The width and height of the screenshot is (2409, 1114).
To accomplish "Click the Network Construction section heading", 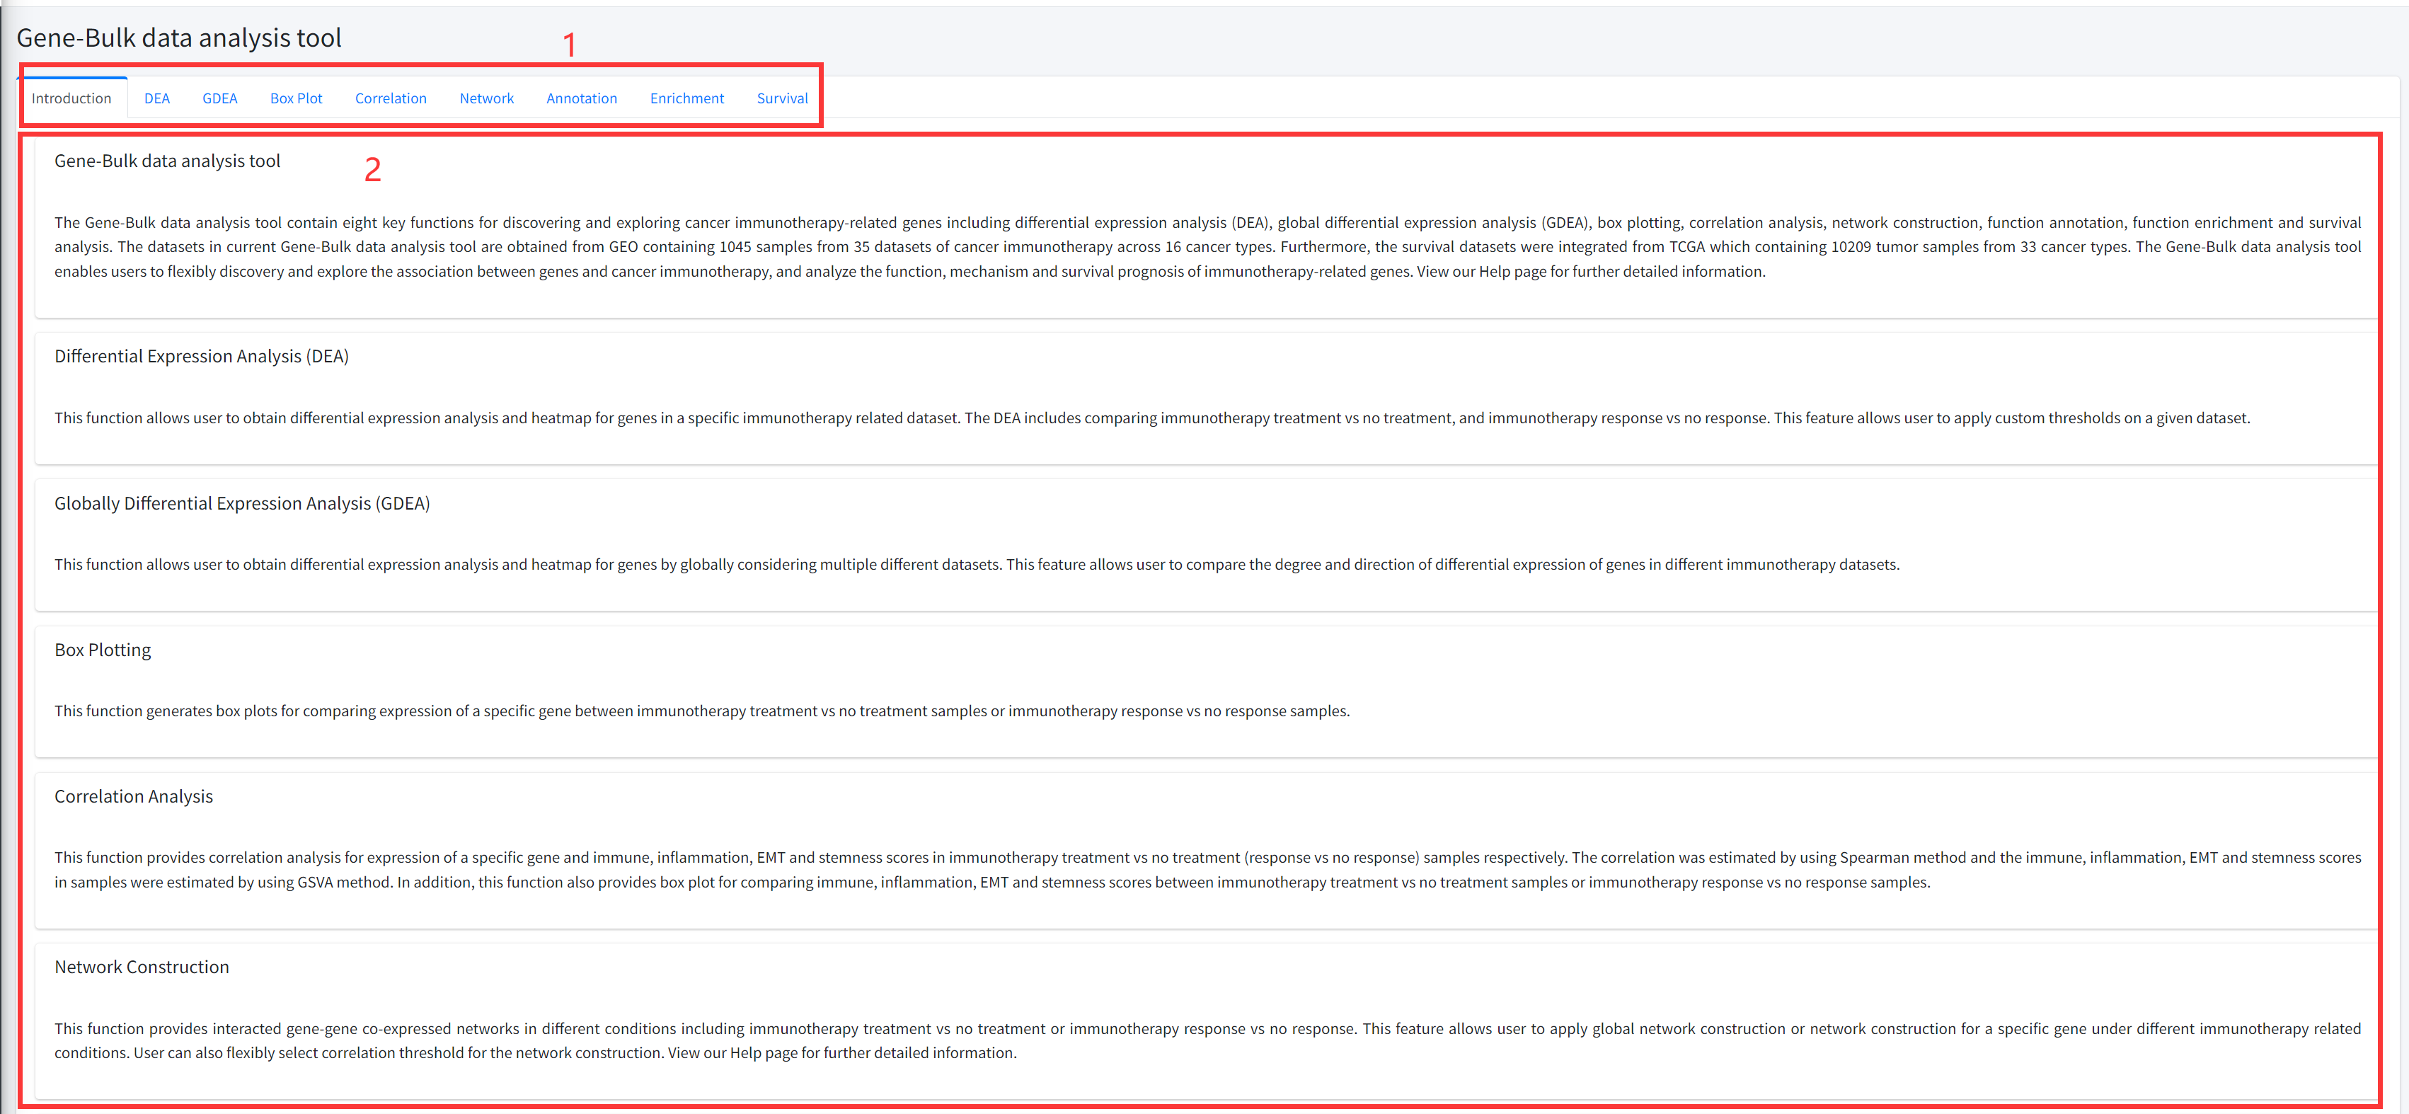I will click(142, 967).
